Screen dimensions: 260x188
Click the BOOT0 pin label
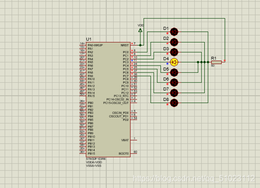point(124,153)
